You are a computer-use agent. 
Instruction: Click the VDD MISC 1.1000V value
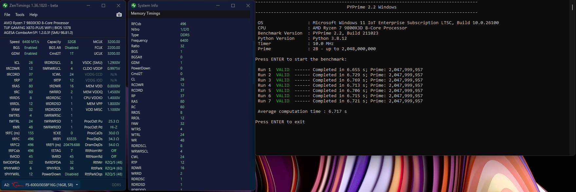[114, 110]
